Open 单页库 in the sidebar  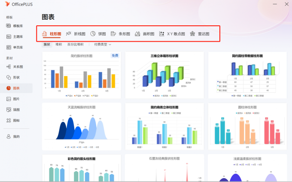tap(15, 48)
